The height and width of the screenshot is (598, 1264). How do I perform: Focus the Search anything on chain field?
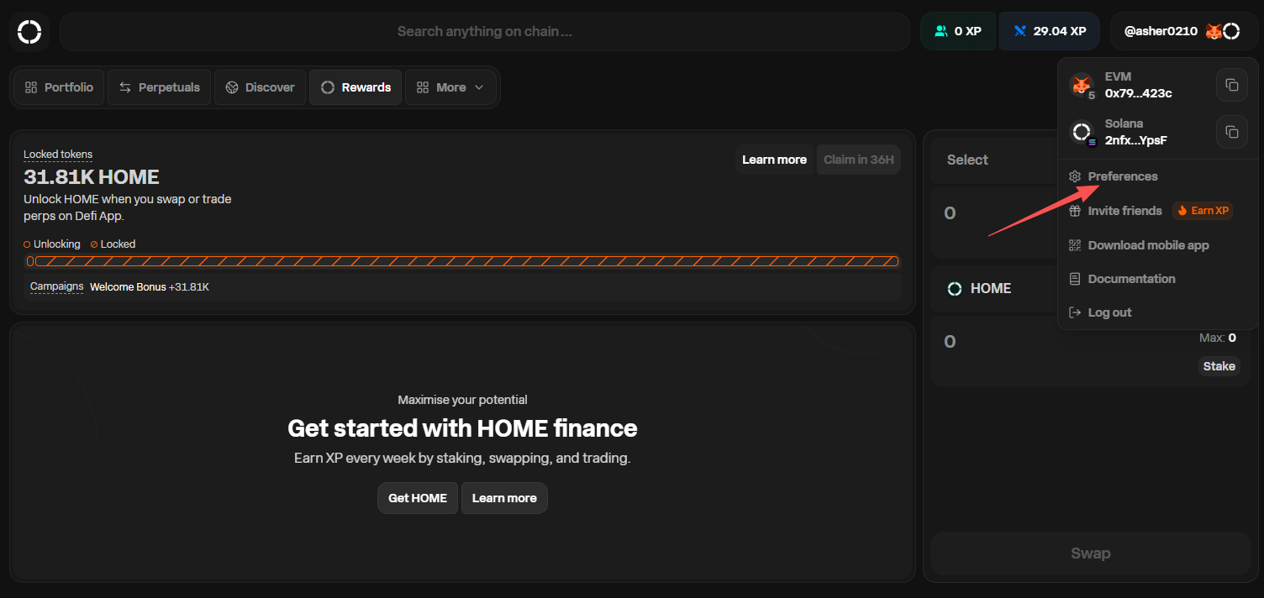pos(484,32)
